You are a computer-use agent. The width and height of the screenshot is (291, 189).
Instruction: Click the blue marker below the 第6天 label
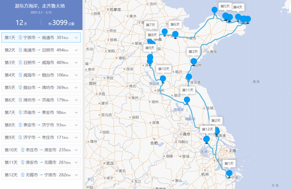[175, 34]
